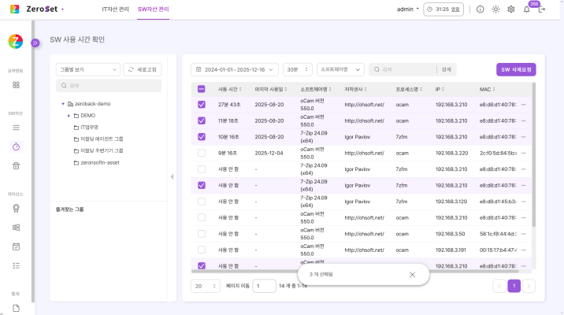Click the lightbulb icon in left sidebar

[x=16, y=209]
